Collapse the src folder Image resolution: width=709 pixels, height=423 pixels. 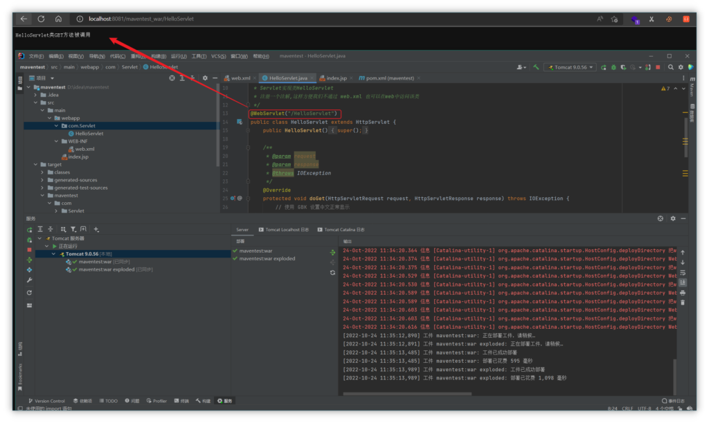coord(36,102)
